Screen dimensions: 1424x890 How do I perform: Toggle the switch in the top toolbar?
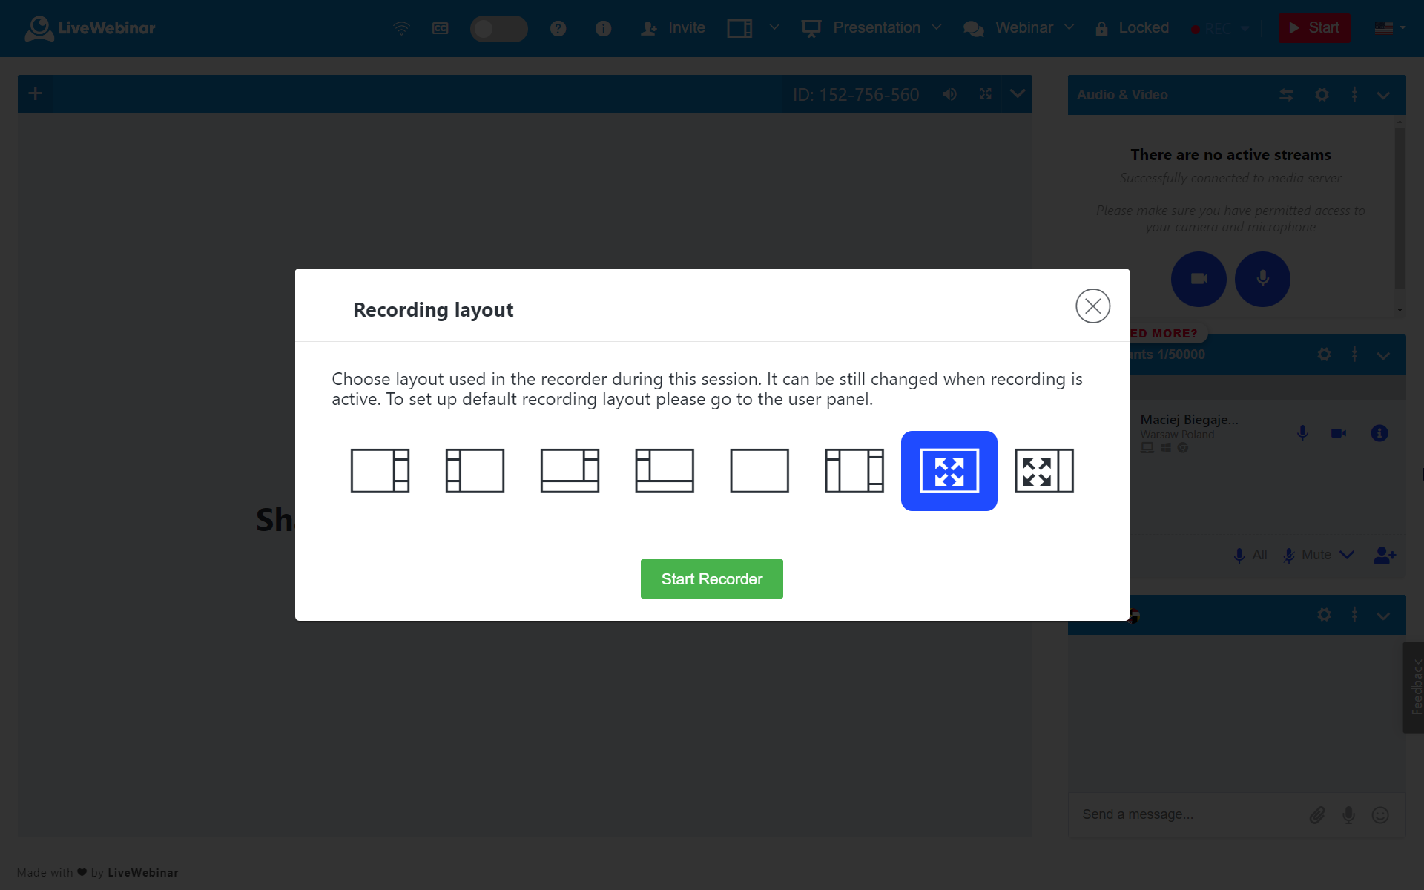point(499,28)
